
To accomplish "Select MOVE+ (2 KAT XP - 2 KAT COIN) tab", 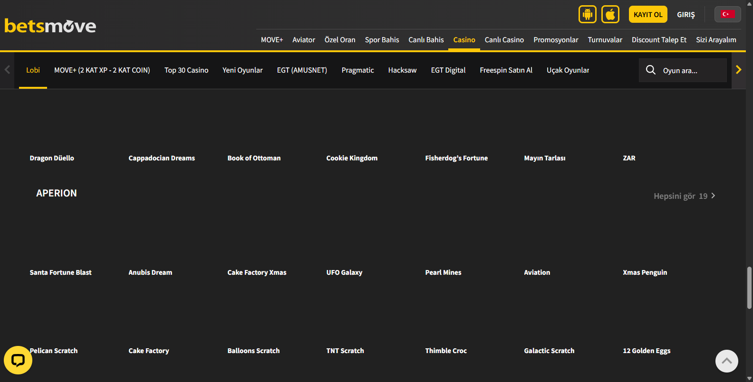I will 102,70.
